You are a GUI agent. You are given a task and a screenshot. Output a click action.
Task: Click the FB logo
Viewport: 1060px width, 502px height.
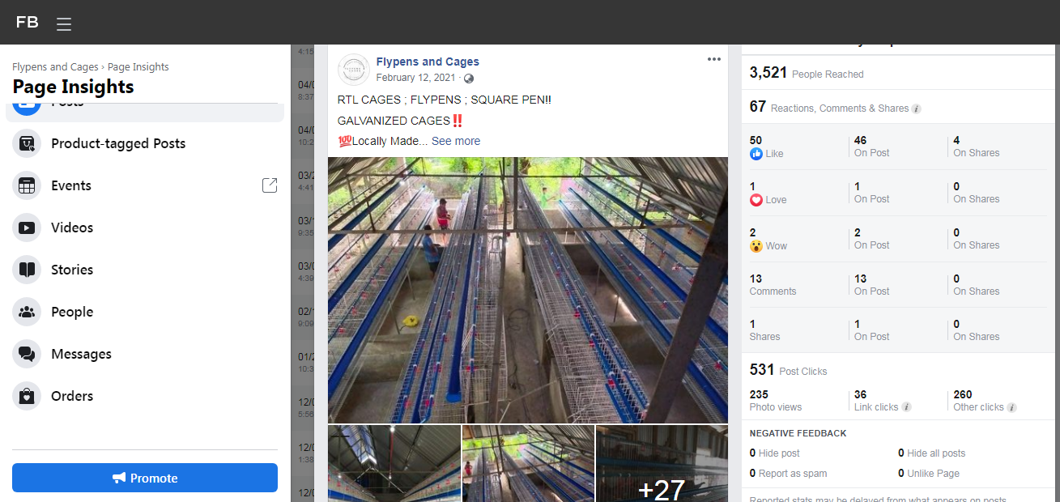point(28,22)
